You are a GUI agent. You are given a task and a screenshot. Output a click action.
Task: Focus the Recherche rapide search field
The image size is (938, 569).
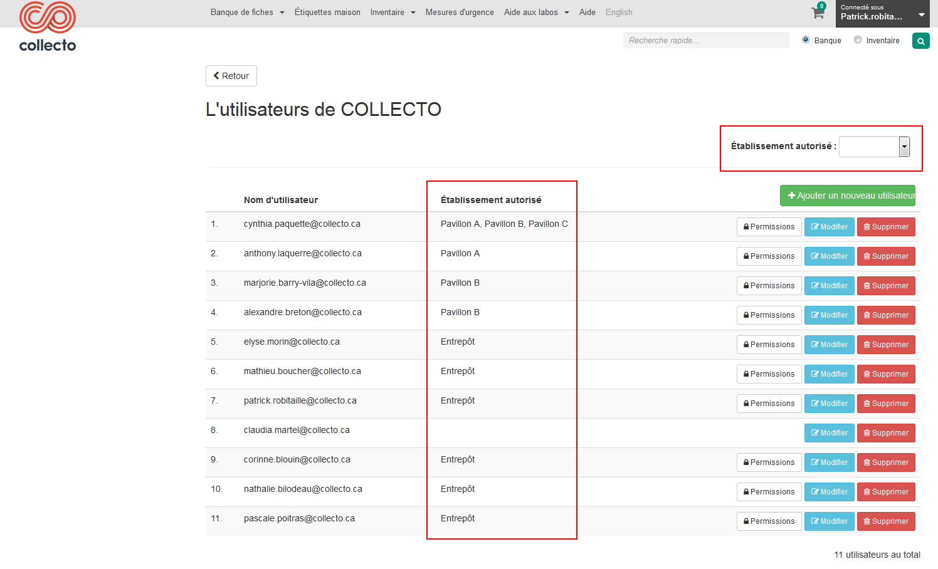tap(706, 41)
